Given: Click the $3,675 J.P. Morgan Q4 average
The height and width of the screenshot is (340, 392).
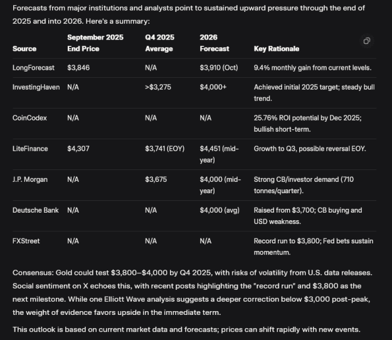Looking at the screenshot, I should [x=156, y=179].
